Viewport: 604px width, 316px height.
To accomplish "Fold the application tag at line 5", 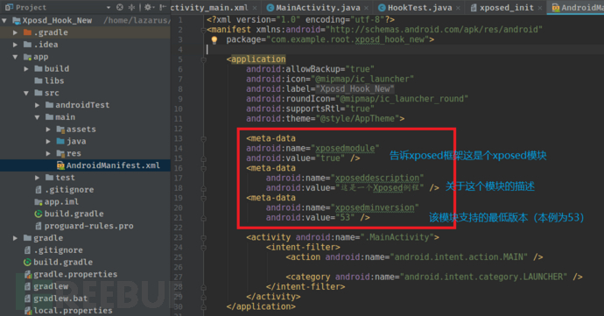I will pos(203,60).
